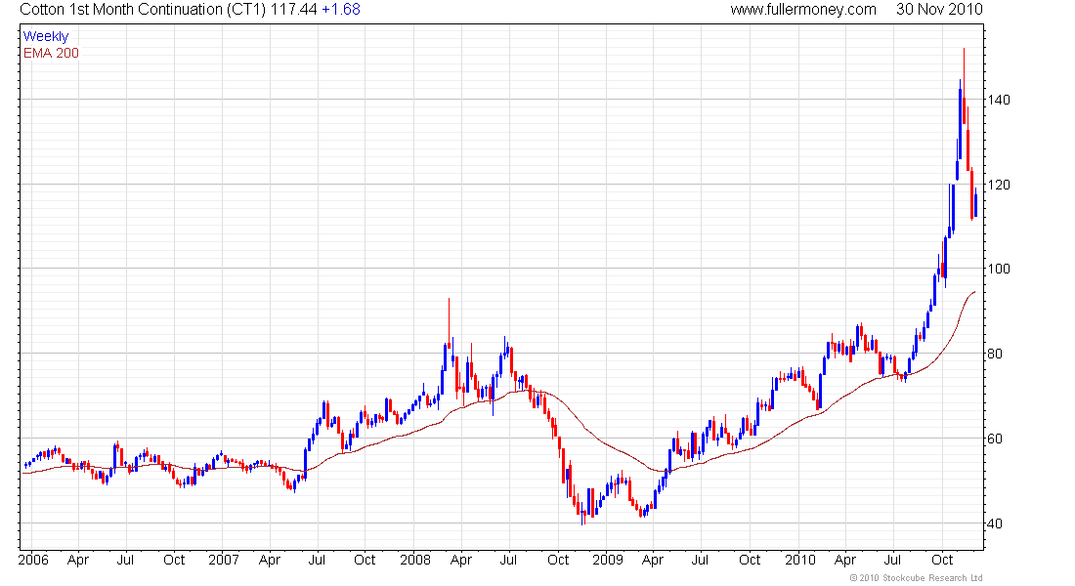
Task: Select the 40 price level on y-axis
Action: click(x=993, y=523)
